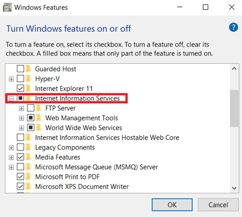
Task: Click the scrollbar down arrow
Action: [234, 188]
